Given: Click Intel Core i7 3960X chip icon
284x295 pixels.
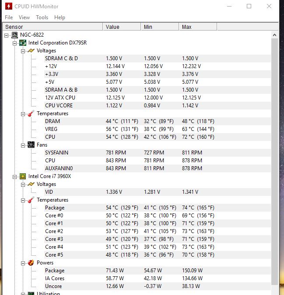Looking at the screenshot, I should pyautogui.click(x=23, y=176).
